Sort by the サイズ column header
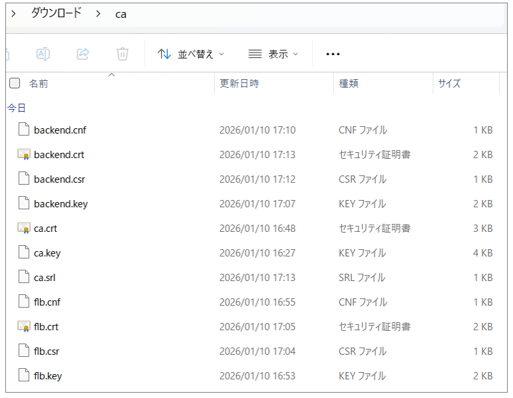The width and height of the screenshot is (513, 398). pyautogui.click(x=449, y=84)
